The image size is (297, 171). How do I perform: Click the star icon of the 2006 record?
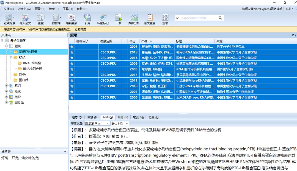point(72,97)
